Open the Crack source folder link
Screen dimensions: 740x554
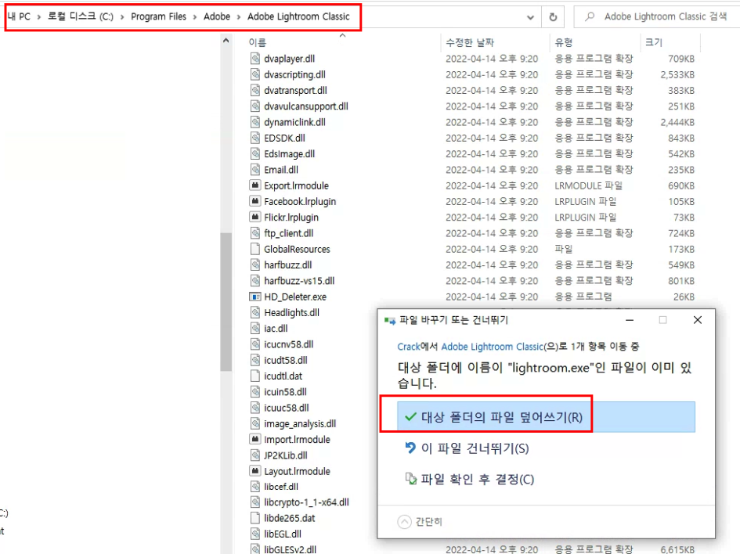(408, 347)
